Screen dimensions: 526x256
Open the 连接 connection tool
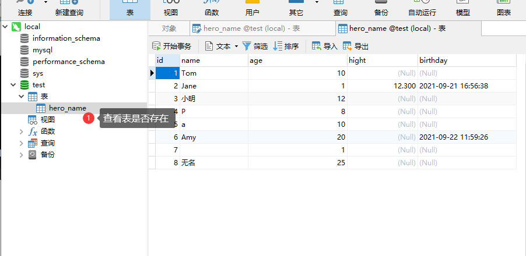coord(25,9)
